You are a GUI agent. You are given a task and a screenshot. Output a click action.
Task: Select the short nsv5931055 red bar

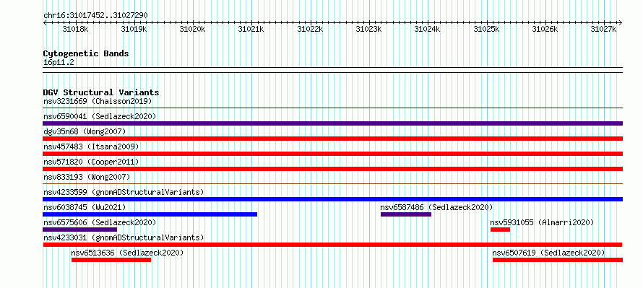pyautogui.click(x=500, y=230)
